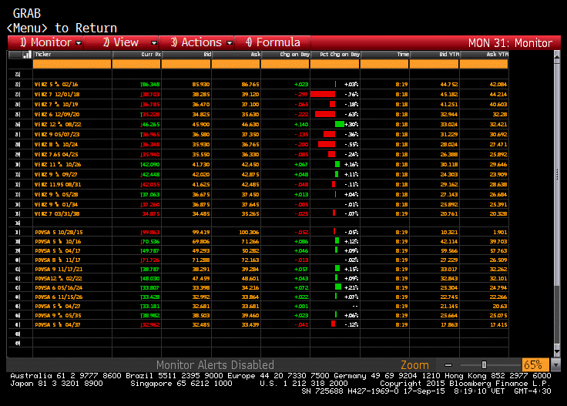Click the 100.306 ask price cell
The height and width of the screenshot is (406, 567).
pyautogui.click(x=249, y=233)
